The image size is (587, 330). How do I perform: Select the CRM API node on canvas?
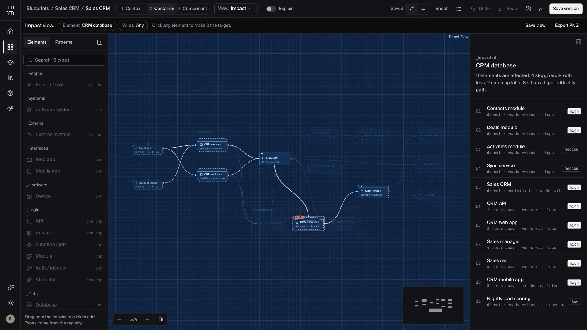[x=275, y=159]
